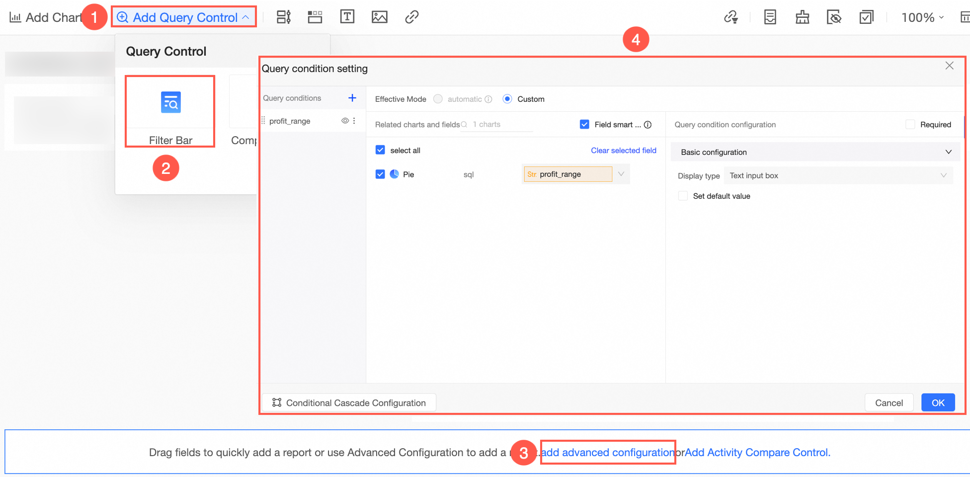Click the Cancel button
The width and height of the screenshot is (970, 477).
pos(889,402)
